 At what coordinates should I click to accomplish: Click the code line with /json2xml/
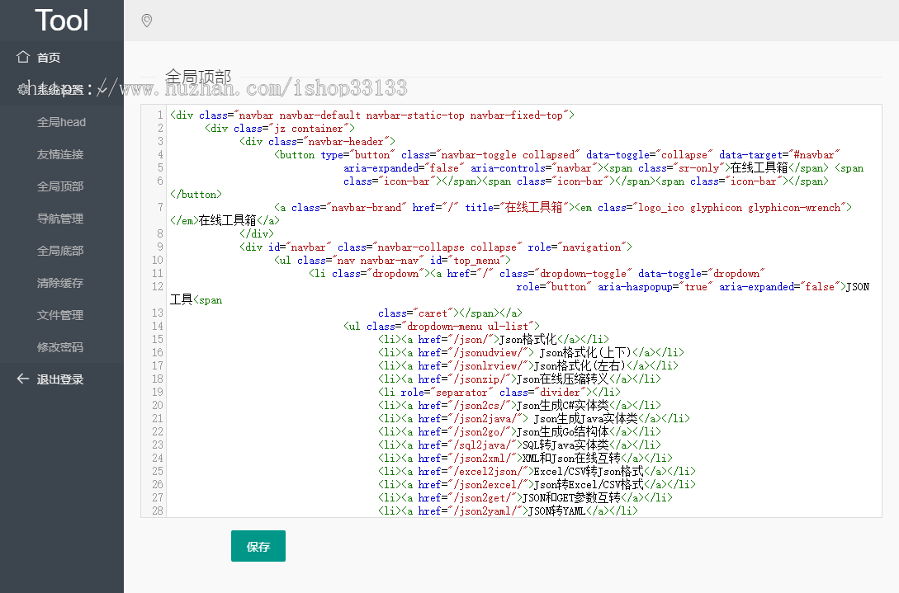click(525, 458)
